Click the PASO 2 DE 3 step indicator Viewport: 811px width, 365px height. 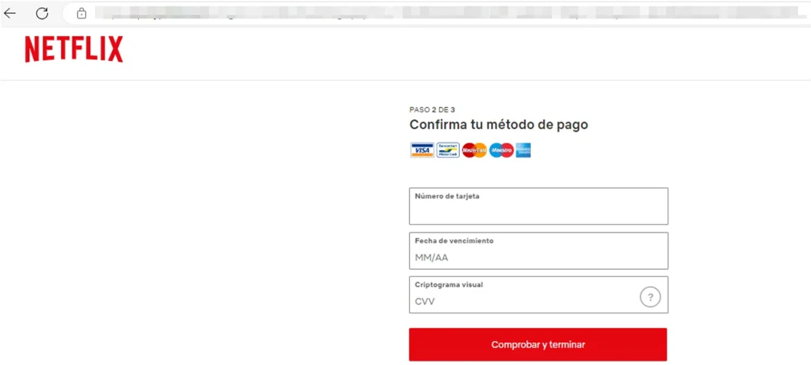coord(432,110)
